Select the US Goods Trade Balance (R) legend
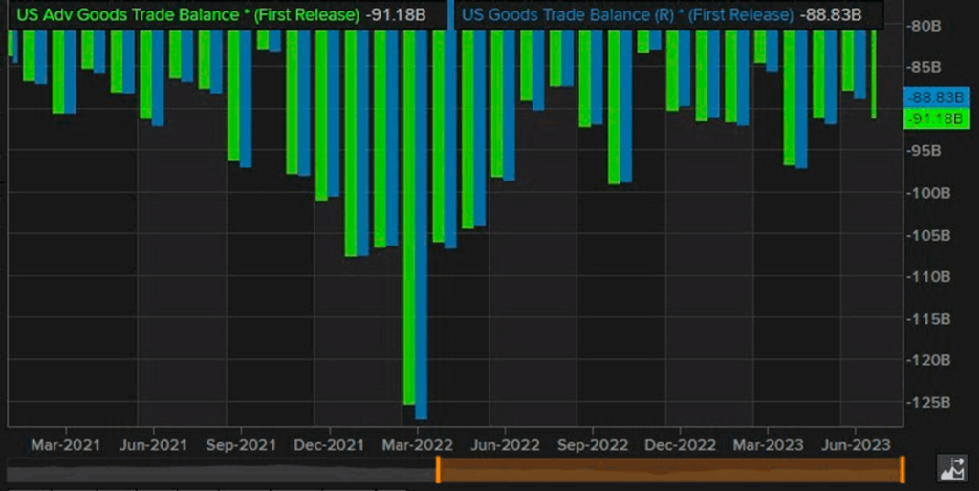 coord(627,14)
